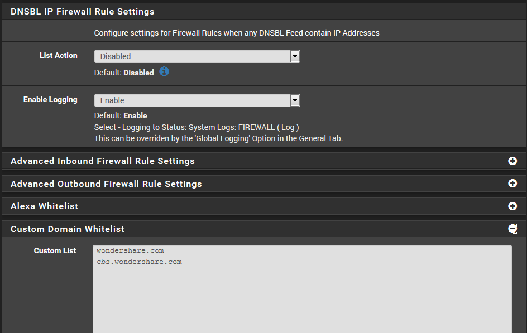The width and height of the screenshot is (527, 333).
Task: Collapse Custom Domain Whitelist with minus icon
Action: (x=512, y=229)
